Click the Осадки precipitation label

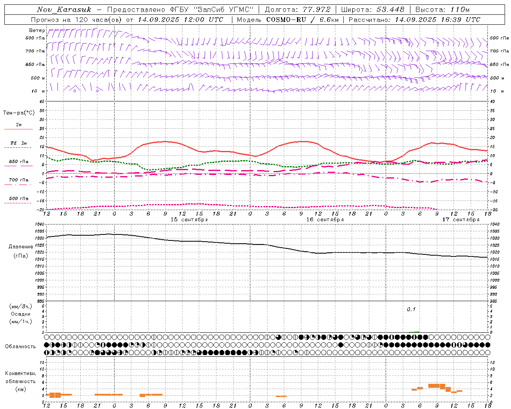(x=21, y=314)
